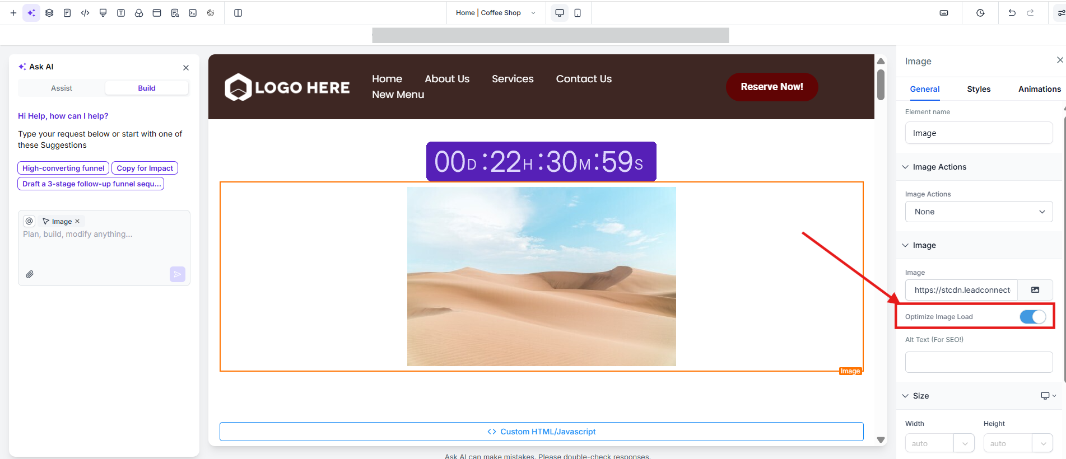Screen dimensions: 1066x459
Task: Open keyboard shortcuts icon
Action: (944, 13)
